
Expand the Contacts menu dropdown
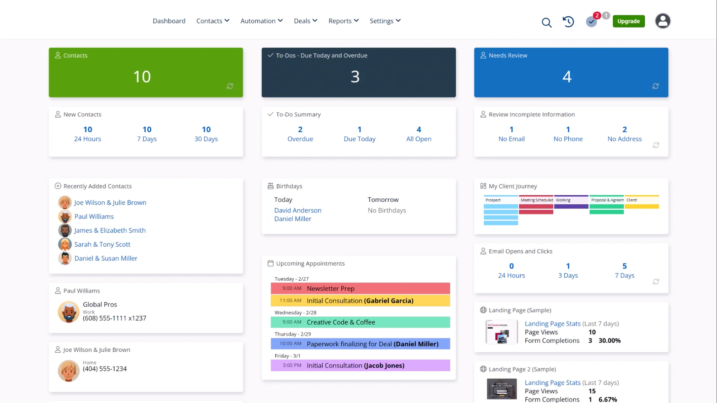tap(213, 21)
